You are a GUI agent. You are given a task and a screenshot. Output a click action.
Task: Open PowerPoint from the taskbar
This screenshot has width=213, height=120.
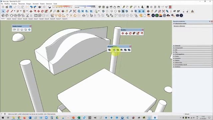point(73,118)
